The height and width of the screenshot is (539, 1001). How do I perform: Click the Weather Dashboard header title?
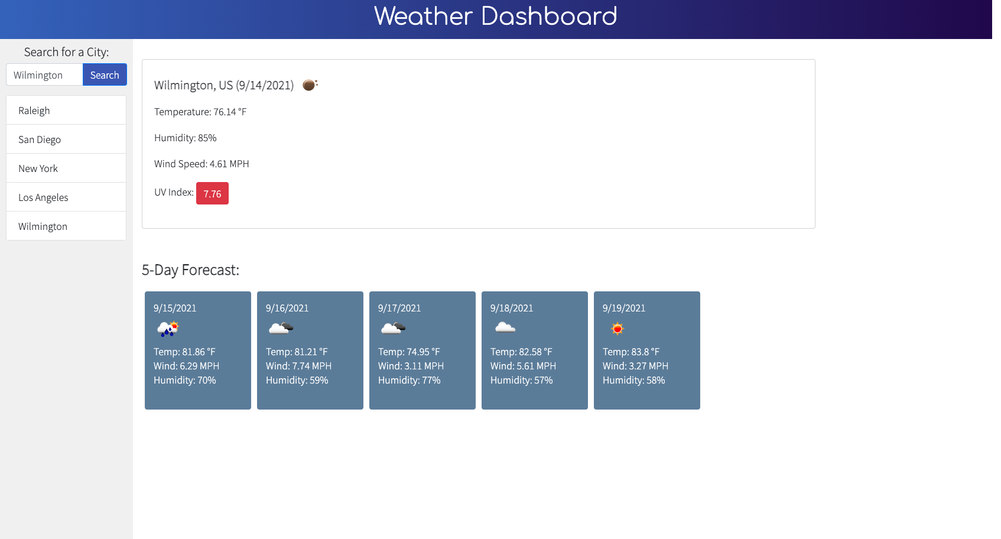(495, 17)
